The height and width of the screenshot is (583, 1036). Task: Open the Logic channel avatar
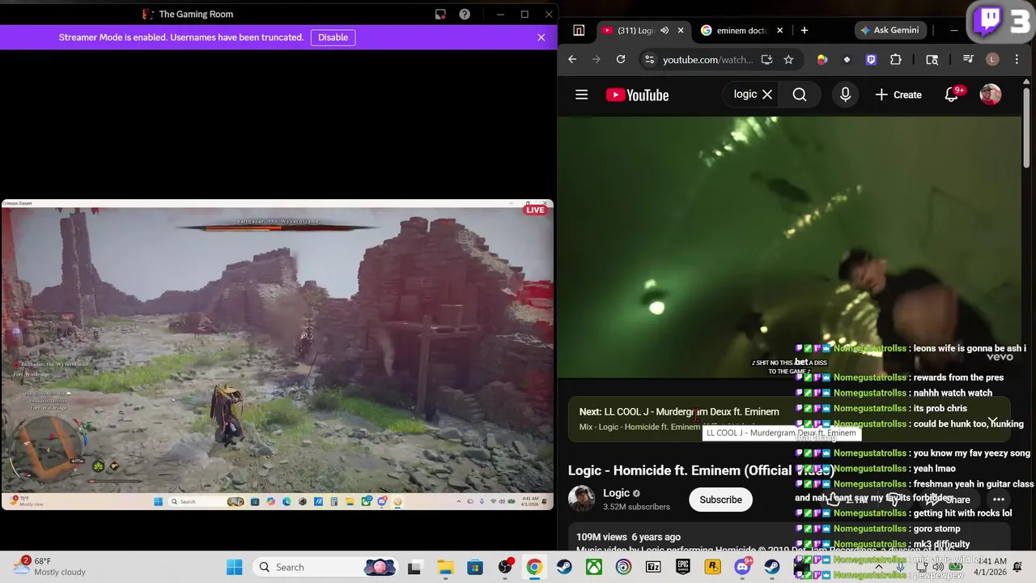[581, 499]
